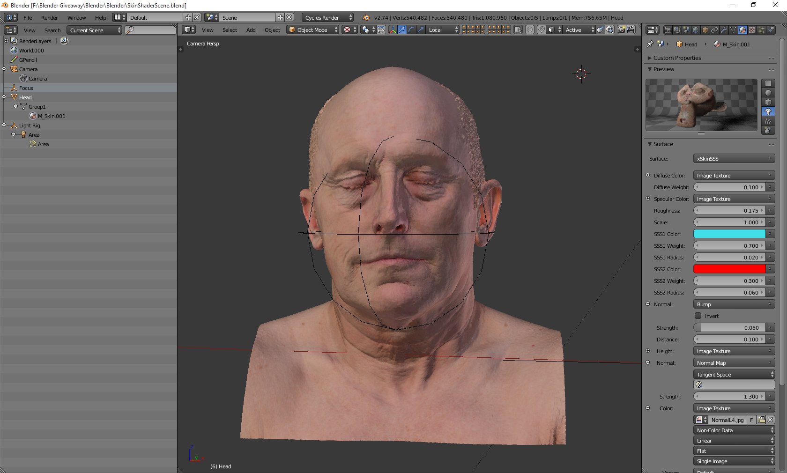787x473 pixels.
Task: Click the Add menu in 3D View header
Action: pyautogui.click(x=251, y=30)
